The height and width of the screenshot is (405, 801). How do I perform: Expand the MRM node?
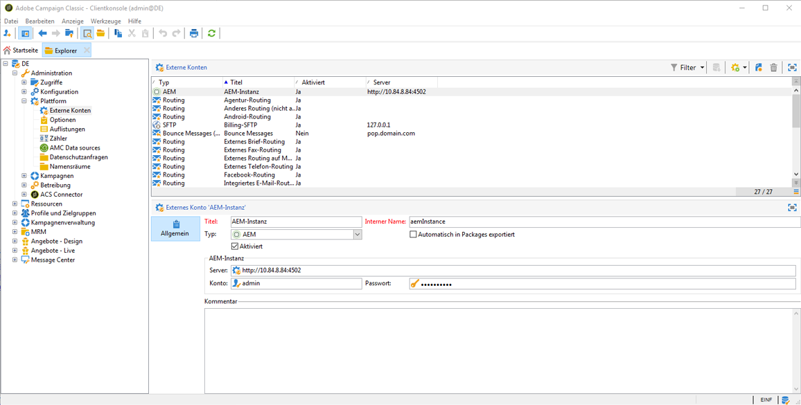click(15, 232)
